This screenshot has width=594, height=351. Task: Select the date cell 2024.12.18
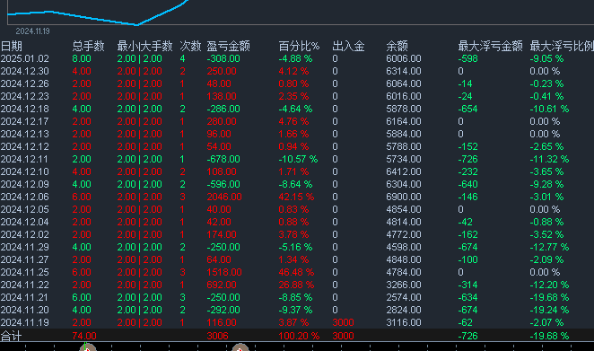[x=25, y=109]
